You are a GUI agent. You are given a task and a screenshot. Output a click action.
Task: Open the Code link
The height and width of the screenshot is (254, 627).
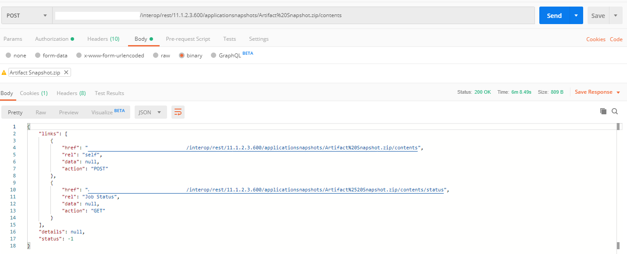tap(616, 39)
